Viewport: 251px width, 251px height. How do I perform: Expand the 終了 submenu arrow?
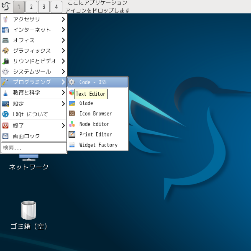tap(63, 125)
